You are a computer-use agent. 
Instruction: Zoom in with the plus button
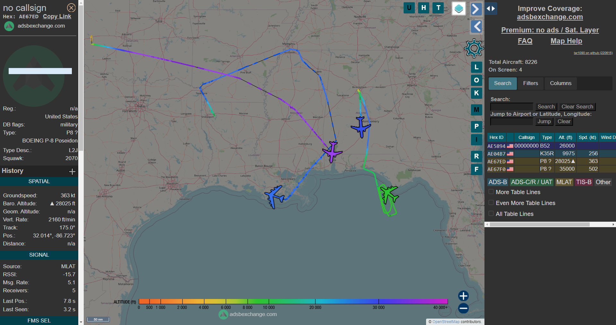point(463,296)
